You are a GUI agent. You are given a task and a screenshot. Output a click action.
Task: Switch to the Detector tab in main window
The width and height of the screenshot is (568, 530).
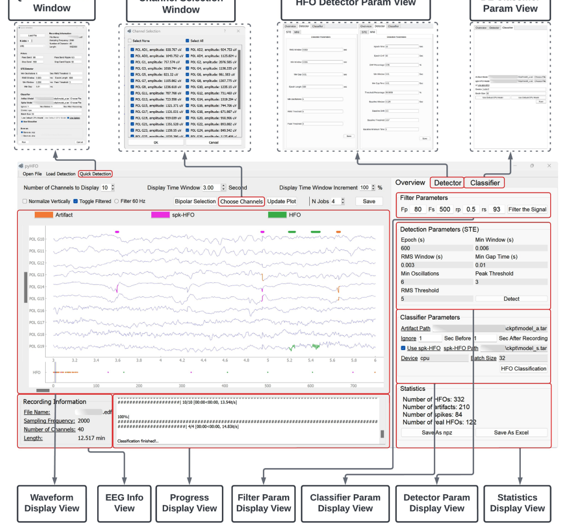447,183
